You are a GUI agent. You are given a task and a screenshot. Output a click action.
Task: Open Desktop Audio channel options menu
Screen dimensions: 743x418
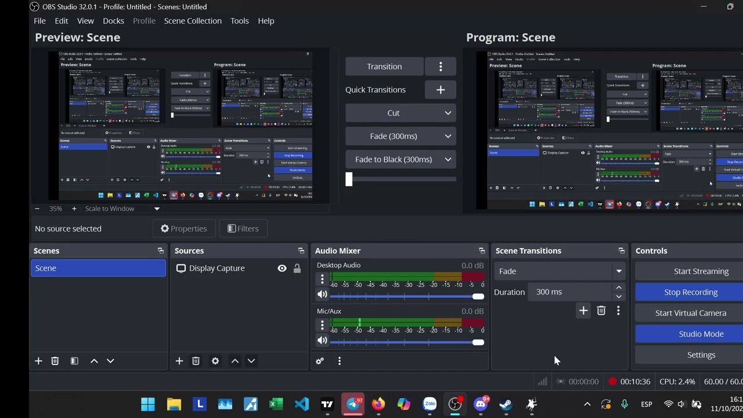click(322, 279)
